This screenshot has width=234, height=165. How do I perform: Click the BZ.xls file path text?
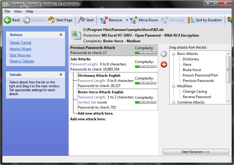click(x=123, y=30)
